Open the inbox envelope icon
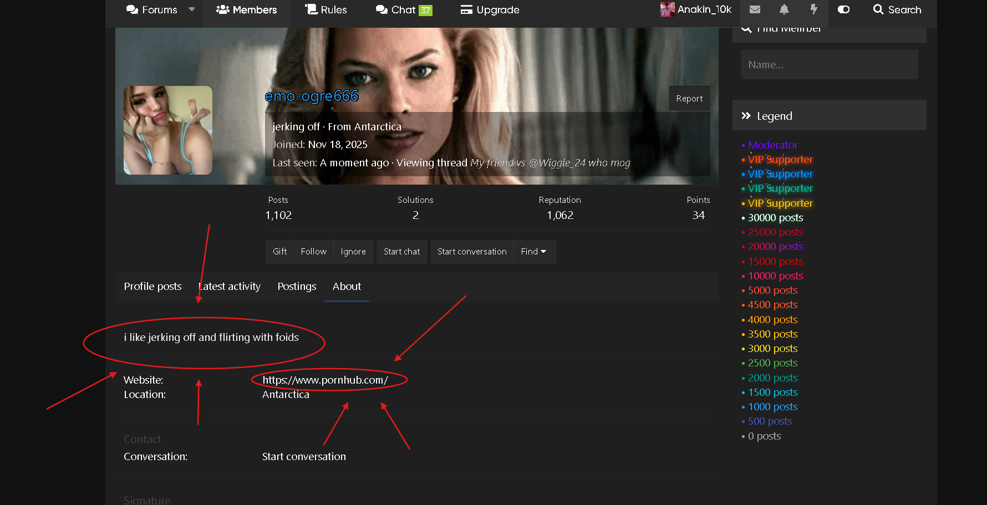This screenshot has width=987, height=505. 755,9
